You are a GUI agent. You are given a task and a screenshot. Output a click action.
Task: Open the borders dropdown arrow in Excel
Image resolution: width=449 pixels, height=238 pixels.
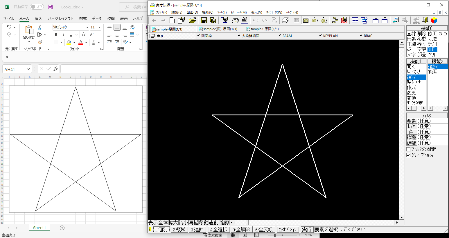[62, 42]
